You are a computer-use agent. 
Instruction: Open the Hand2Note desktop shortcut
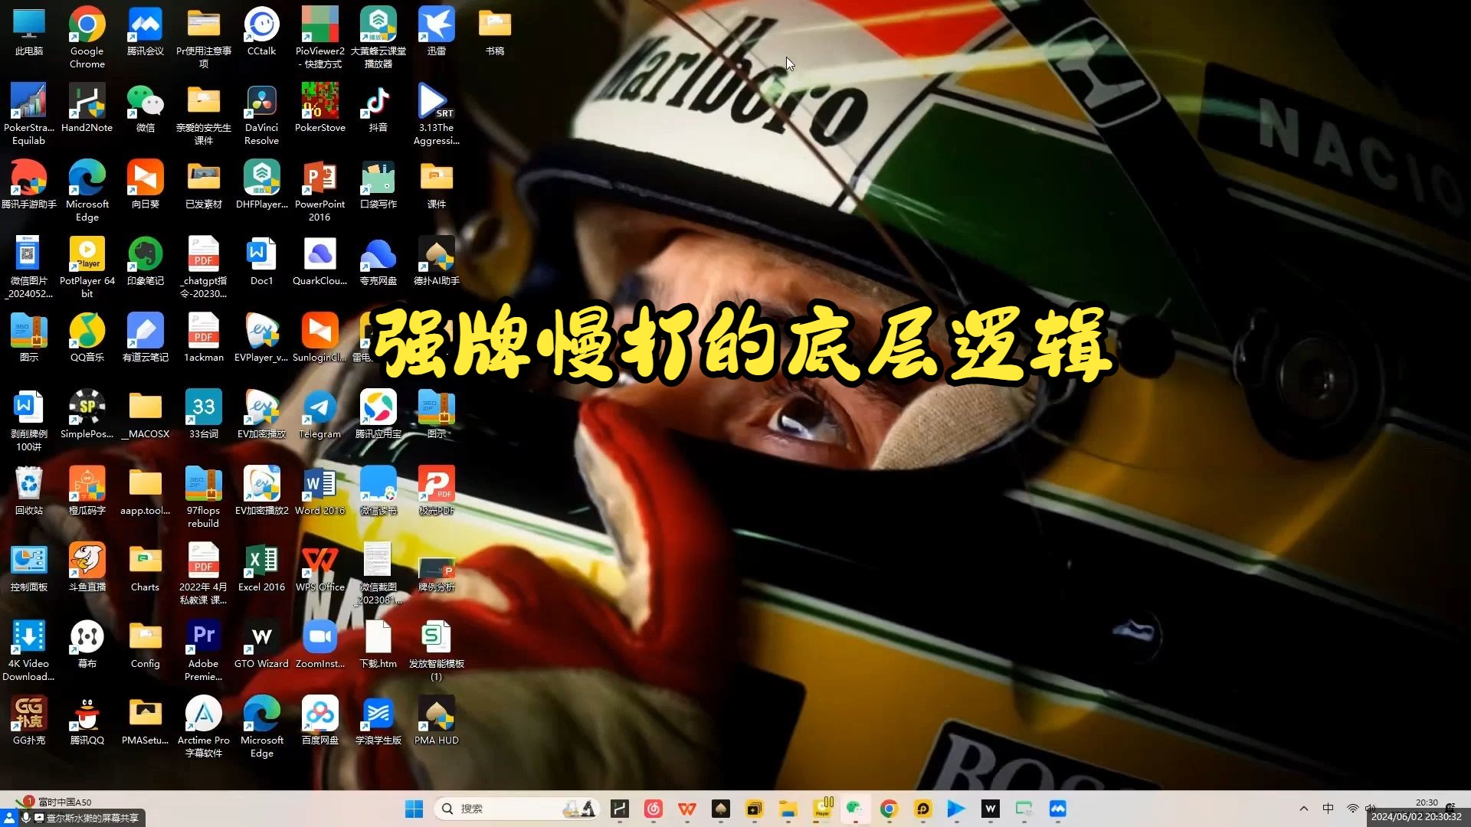tap(87, 109)
